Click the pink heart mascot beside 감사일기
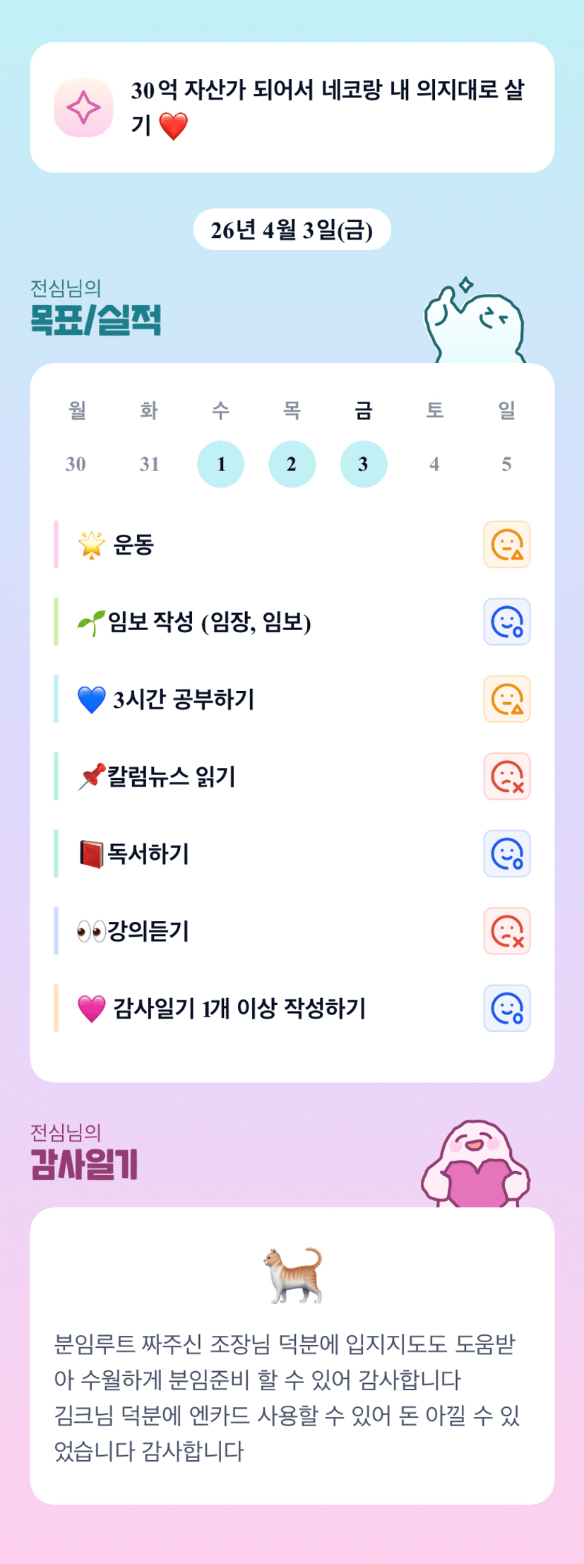The image size is (584, 1564). point(475,1163)
